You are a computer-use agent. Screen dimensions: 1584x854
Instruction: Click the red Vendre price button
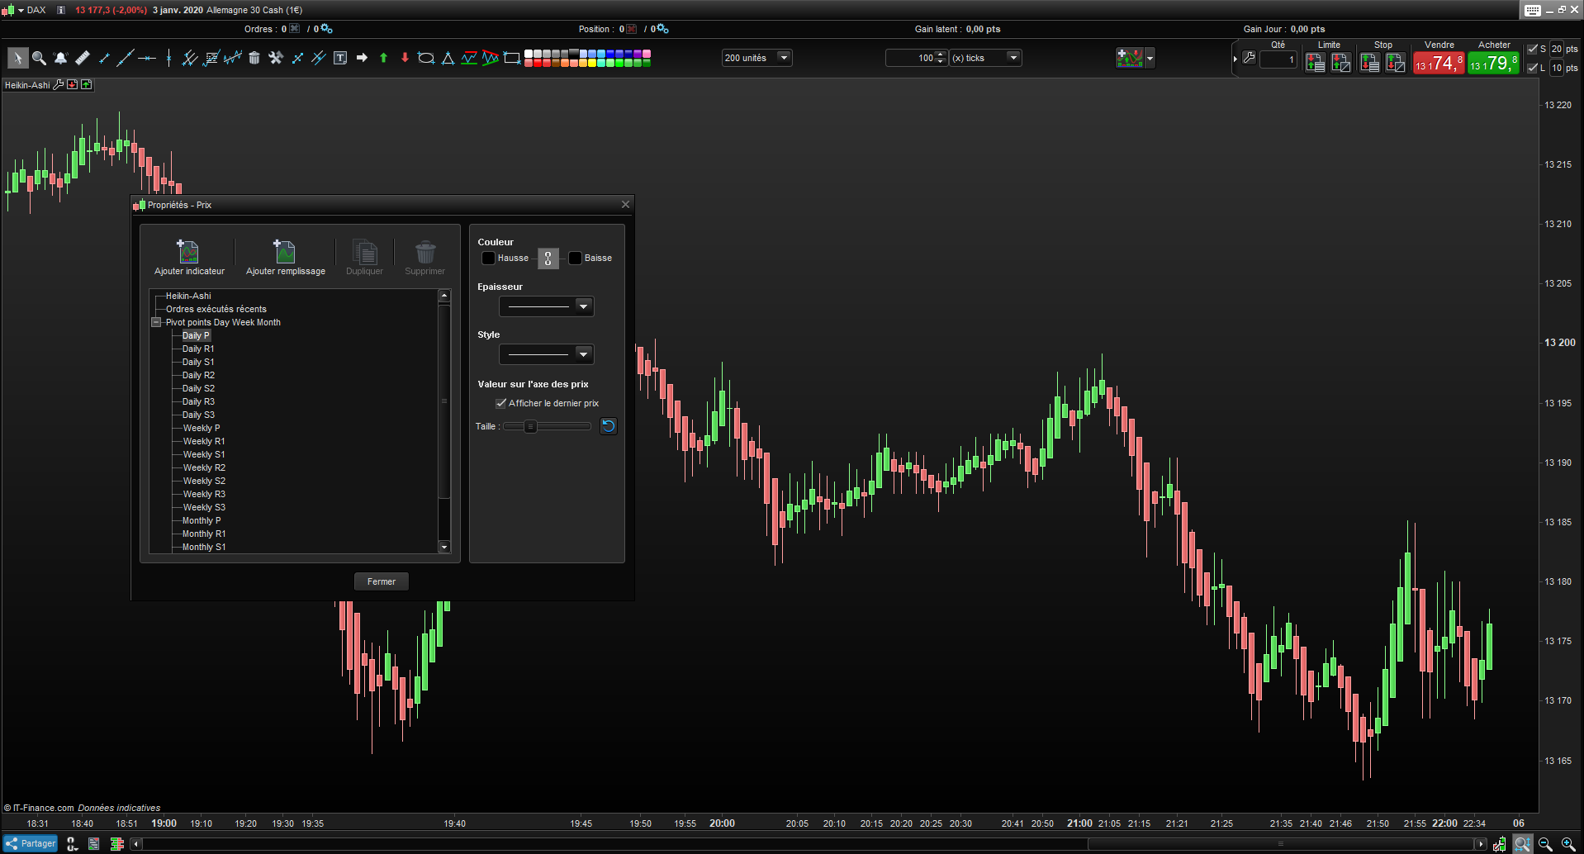1439,63
